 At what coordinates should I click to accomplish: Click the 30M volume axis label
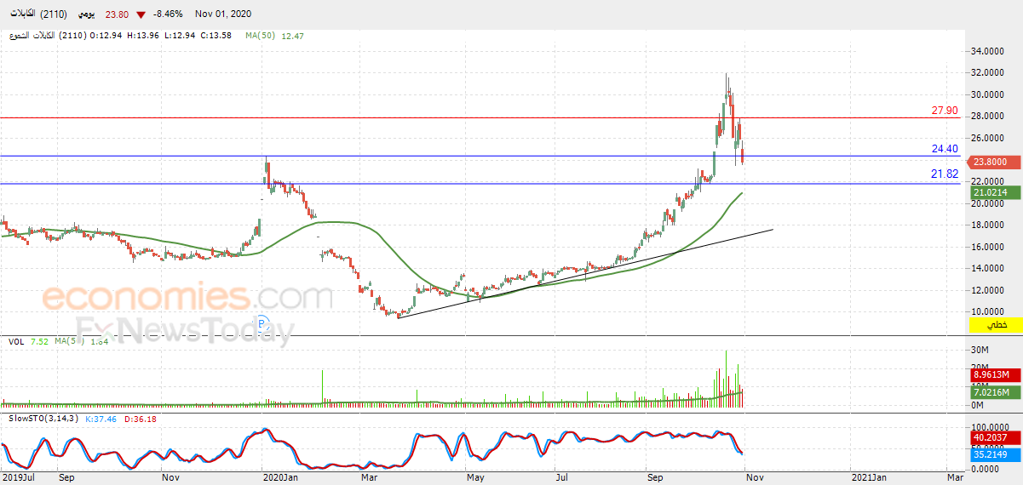coord(981,351)
